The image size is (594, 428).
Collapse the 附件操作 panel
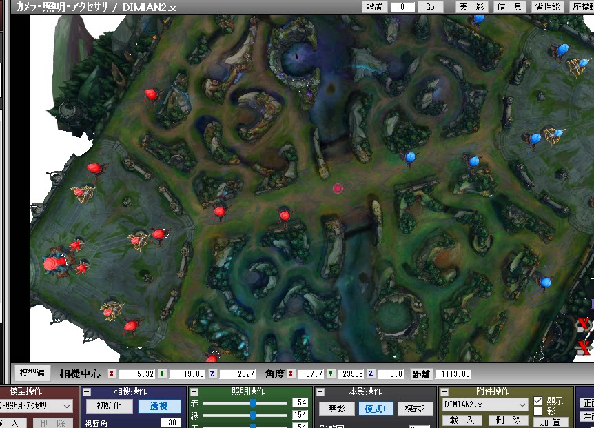444,392
